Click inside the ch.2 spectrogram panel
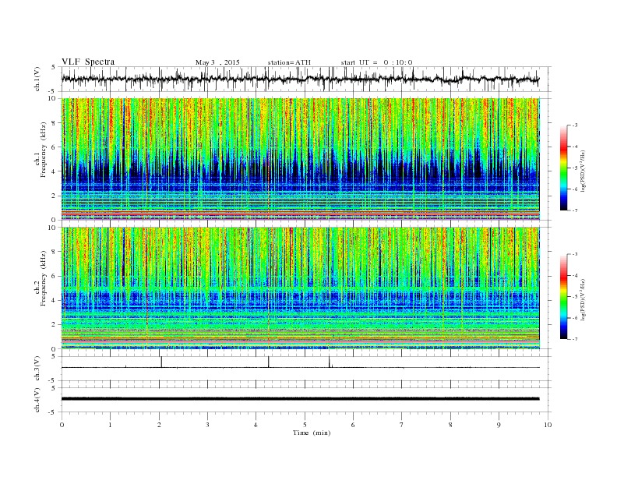The width and height of the screenshot is (617, 477). pos(300,288)
